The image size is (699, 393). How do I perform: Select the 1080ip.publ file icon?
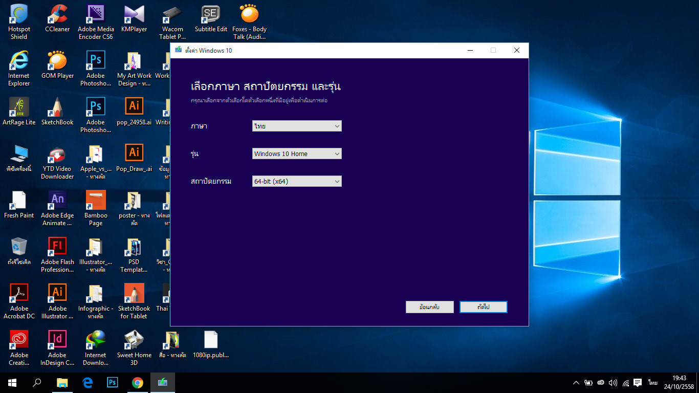click(x=211, y=344)
